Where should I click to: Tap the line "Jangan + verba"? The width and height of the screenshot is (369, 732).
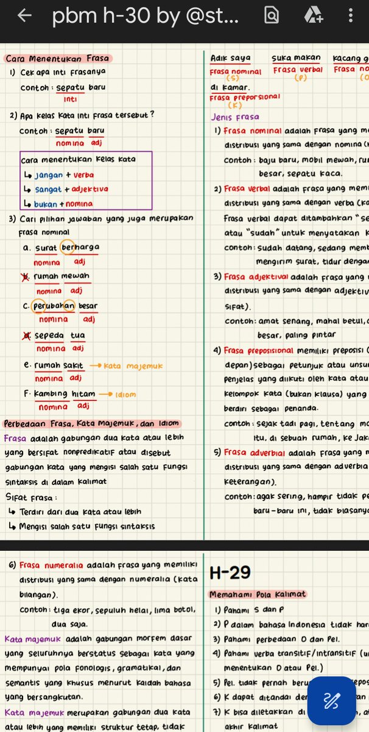coord(64,174)
